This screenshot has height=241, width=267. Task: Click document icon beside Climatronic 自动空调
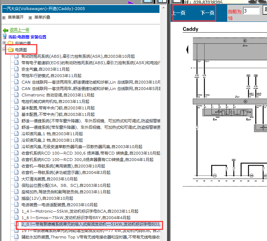(16, 95)
